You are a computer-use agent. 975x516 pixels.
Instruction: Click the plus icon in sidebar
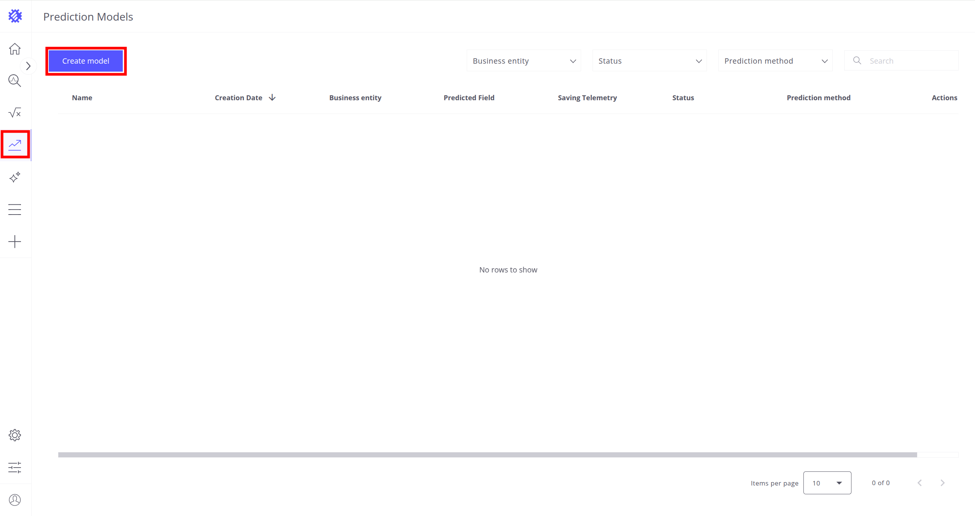(15, 242)
